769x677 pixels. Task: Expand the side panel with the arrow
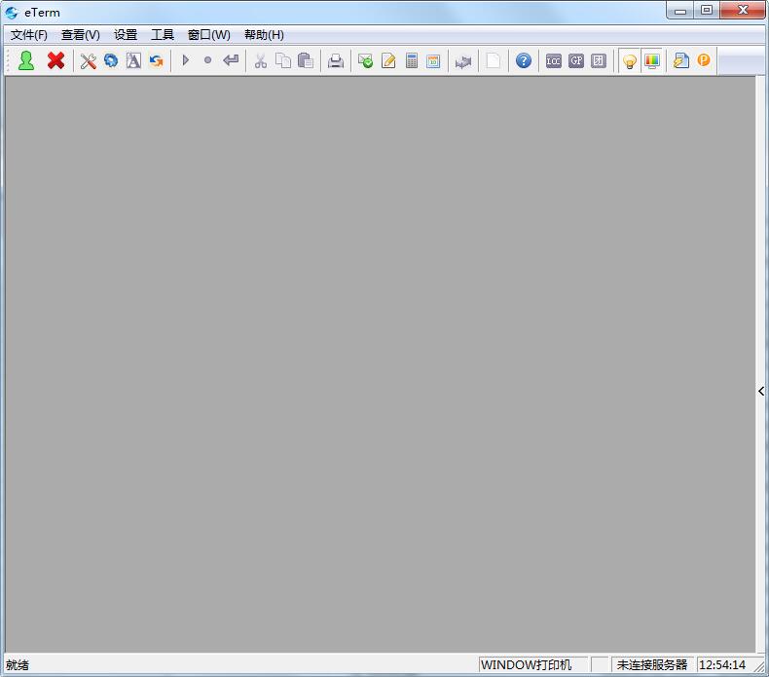(x=761, y=391)
